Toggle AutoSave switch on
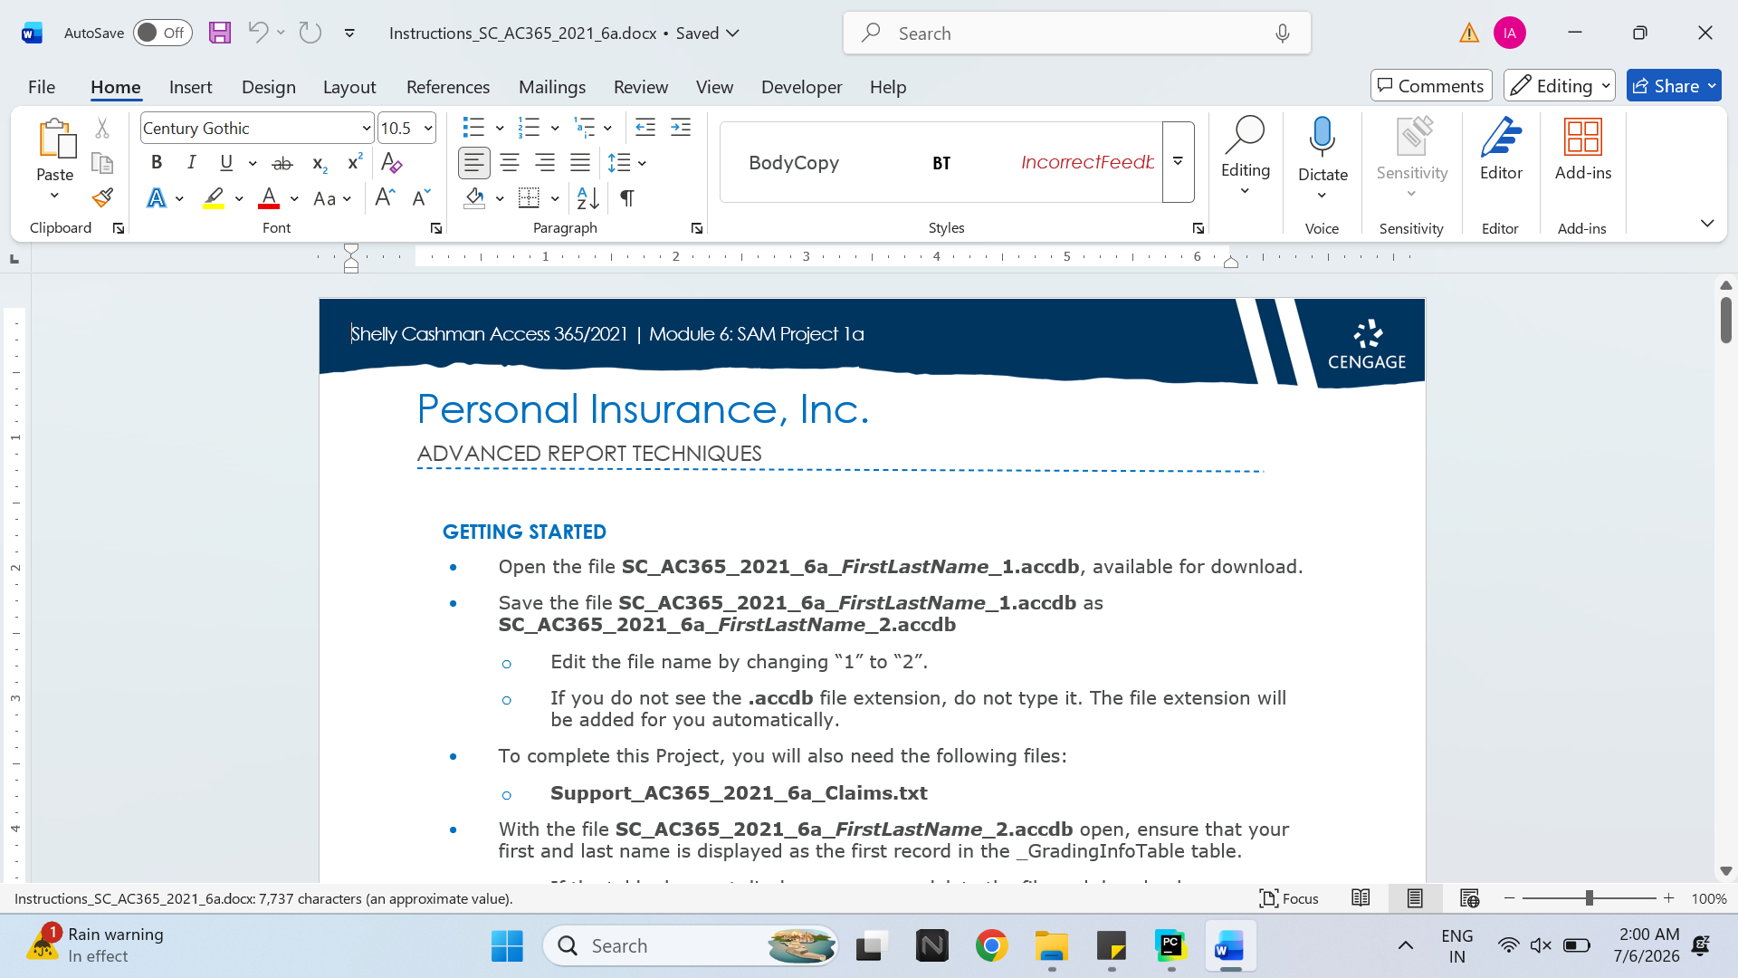 (x=162, y=33)
